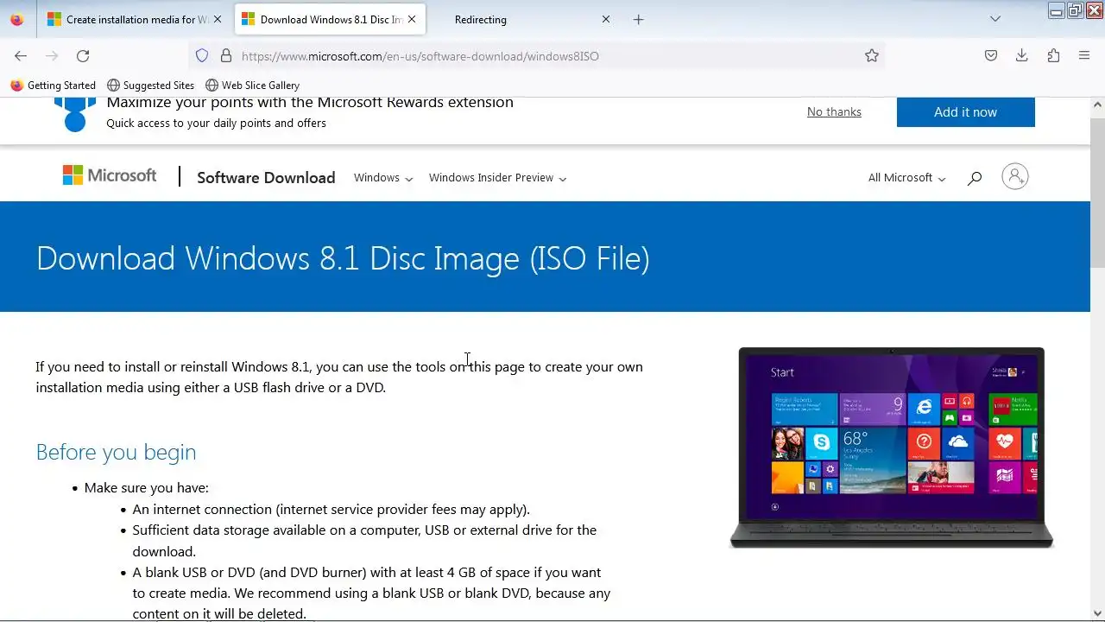Viewport: 1105px width, 622px height.
Task: Open the Firefox hamburger menu
Action: (x=1084, y=55)
